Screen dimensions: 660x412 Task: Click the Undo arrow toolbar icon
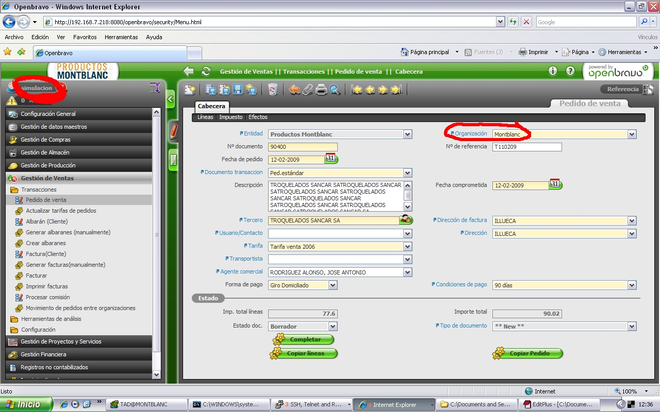(x=294, y=90)
